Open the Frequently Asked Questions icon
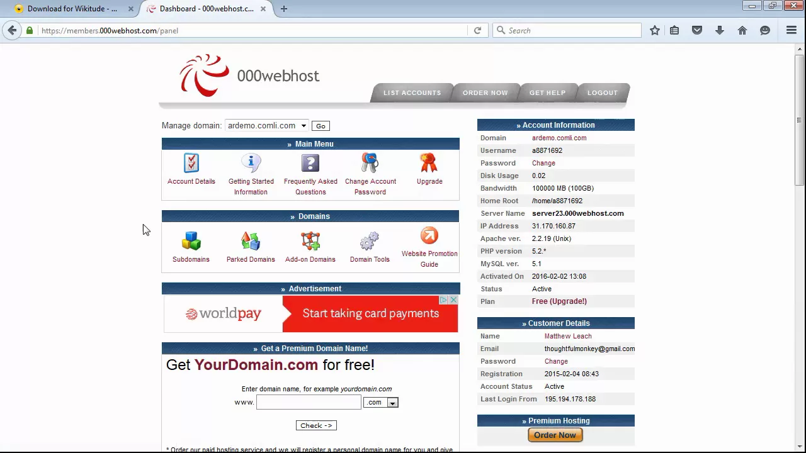Viewport: 806px width, 453px height. click(x=310, y=163)
